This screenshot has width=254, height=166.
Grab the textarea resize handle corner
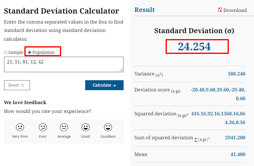point(121,70)
